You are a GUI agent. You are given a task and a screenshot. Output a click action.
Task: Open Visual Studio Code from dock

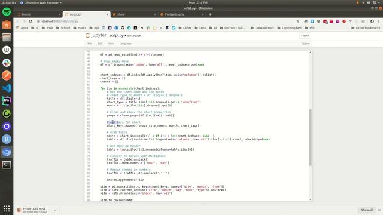pos(7,88)
